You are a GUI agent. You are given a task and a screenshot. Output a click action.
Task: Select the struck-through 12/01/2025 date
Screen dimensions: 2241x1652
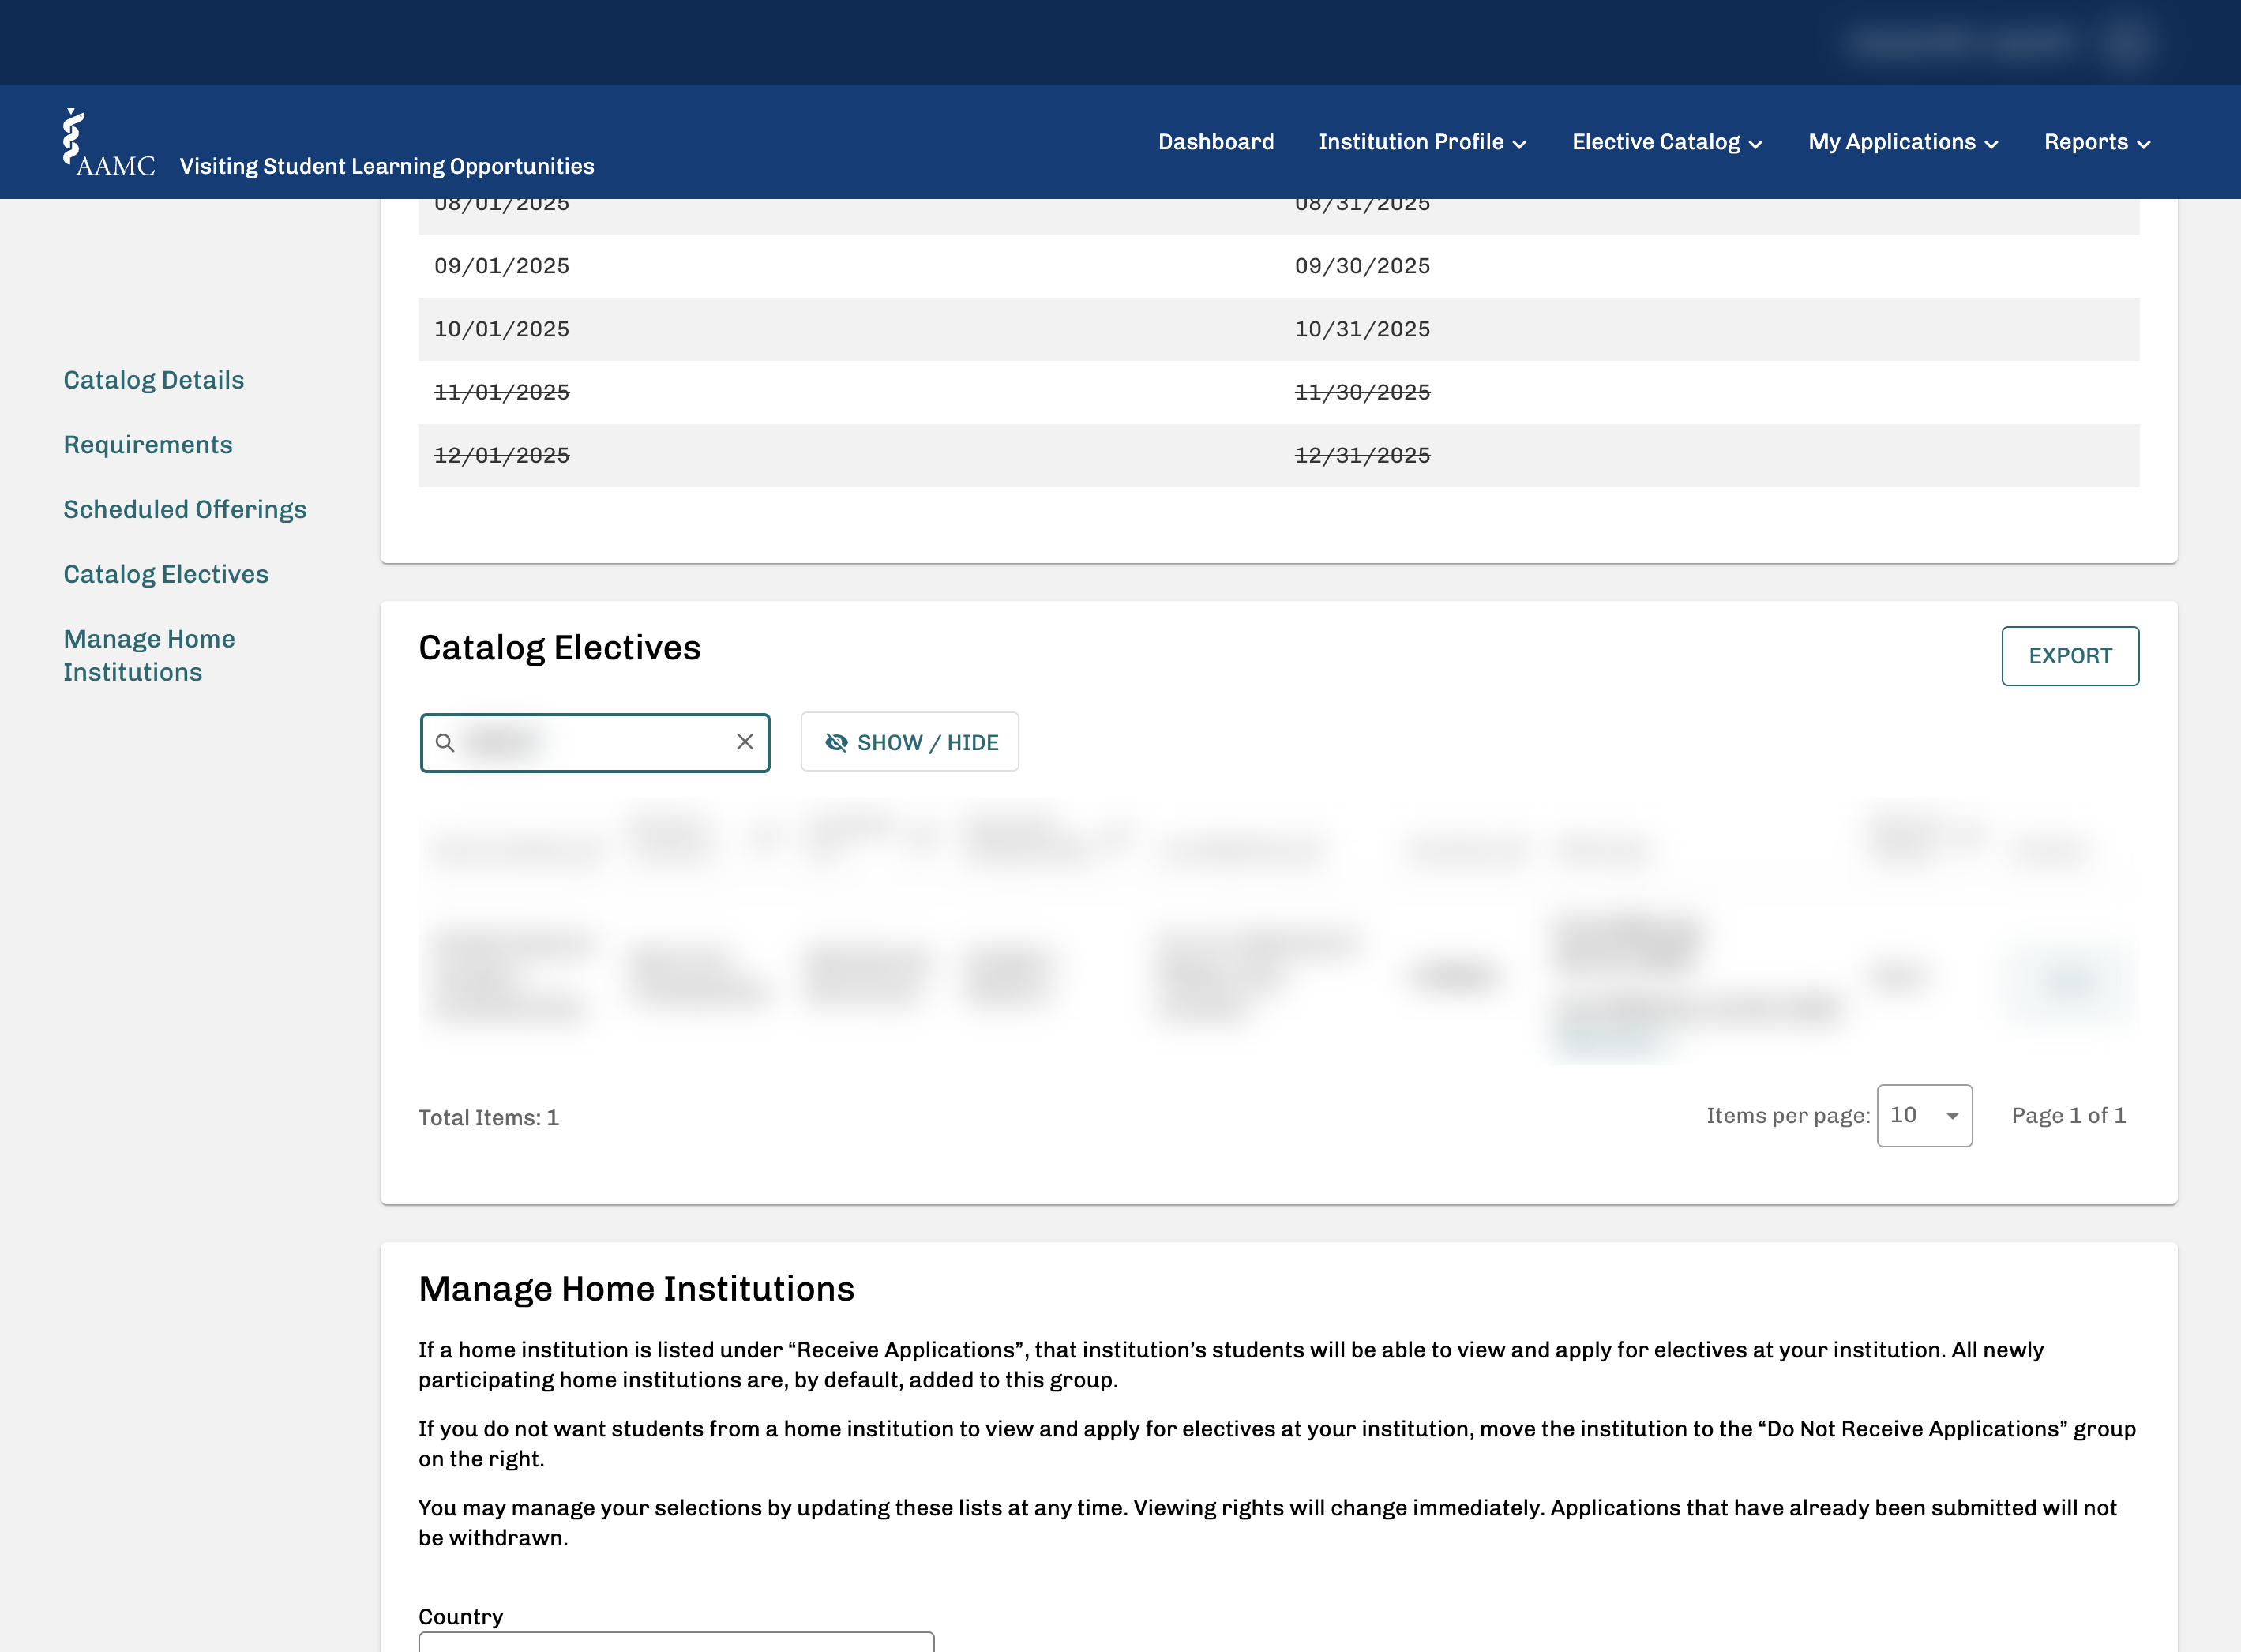(502, 455)
